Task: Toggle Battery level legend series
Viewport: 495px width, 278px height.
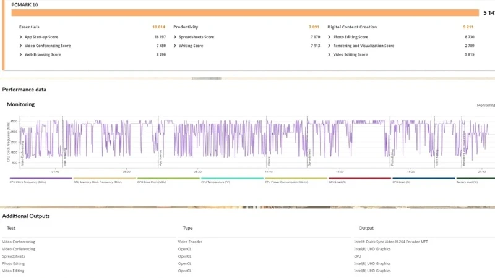Action: click(475, 180)
